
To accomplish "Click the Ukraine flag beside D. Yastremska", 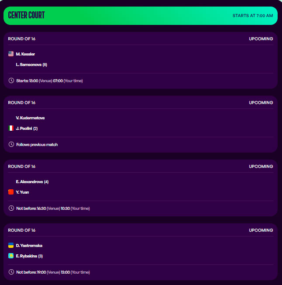I will 11,246.
